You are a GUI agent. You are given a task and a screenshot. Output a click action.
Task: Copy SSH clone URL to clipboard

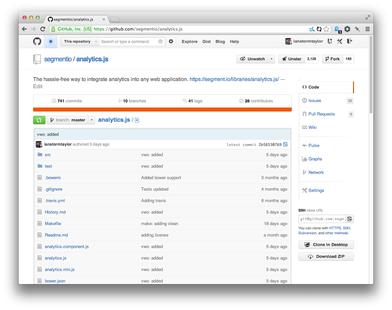tap(350, 219)
